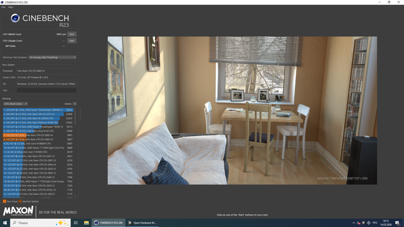Open Task View from the taskbar
The image size is (404, 227).
click(76, 223)
